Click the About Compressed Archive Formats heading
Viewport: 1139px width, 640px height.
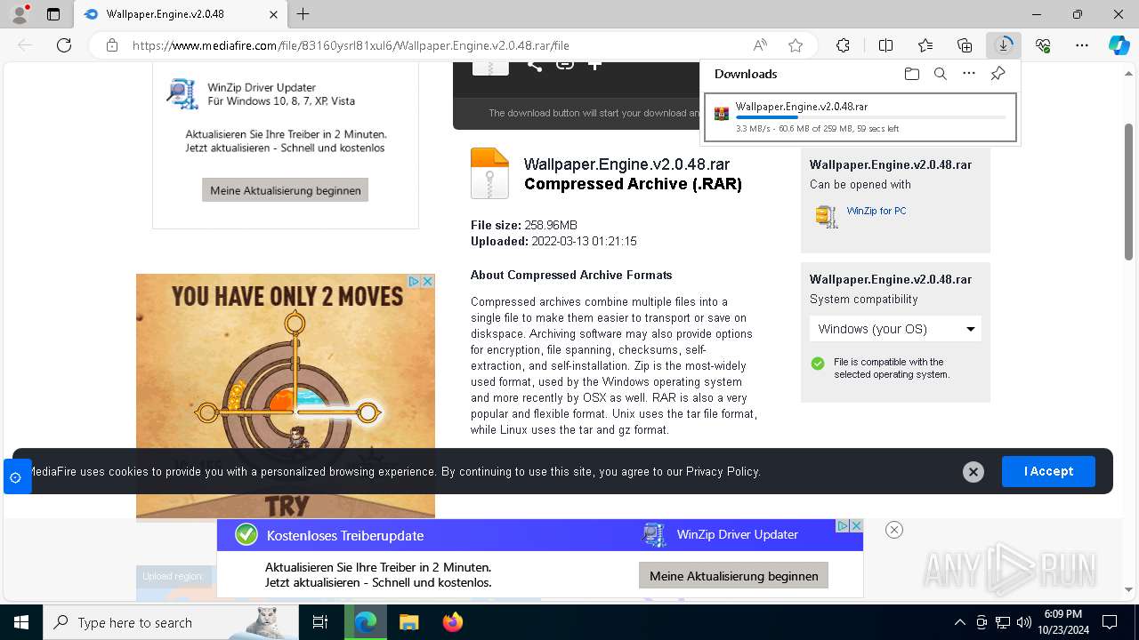tap(571, 275)
